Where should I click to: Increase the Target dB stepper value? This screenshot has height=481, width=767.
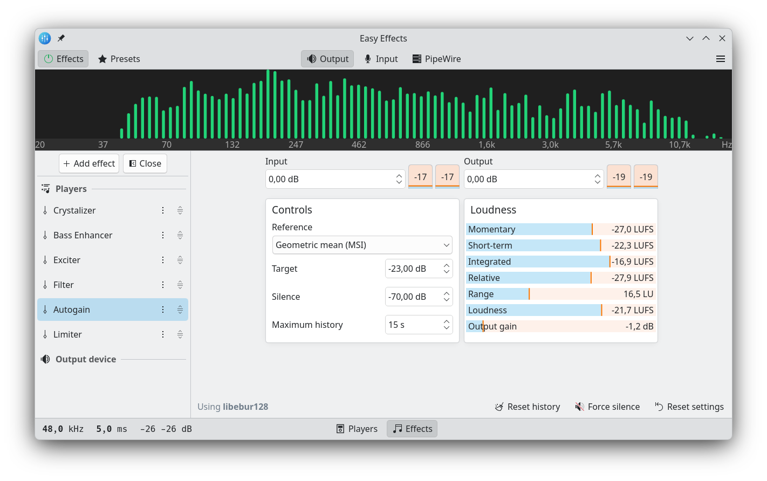(447, 265)
